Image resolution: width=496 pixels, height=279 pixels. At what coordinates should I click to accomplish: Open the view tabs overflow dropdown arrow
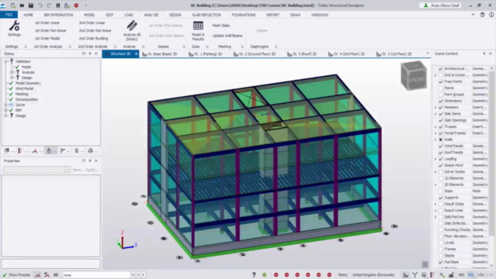coord(428,53)
